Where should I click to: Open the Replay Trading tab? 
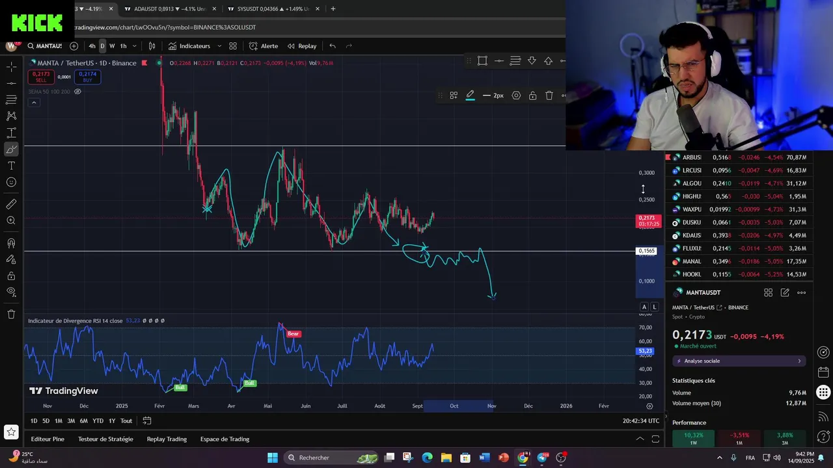pos(167,439)
